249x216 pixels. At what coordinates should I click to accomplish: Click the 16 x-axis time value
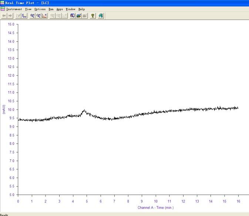pos(238,201)
